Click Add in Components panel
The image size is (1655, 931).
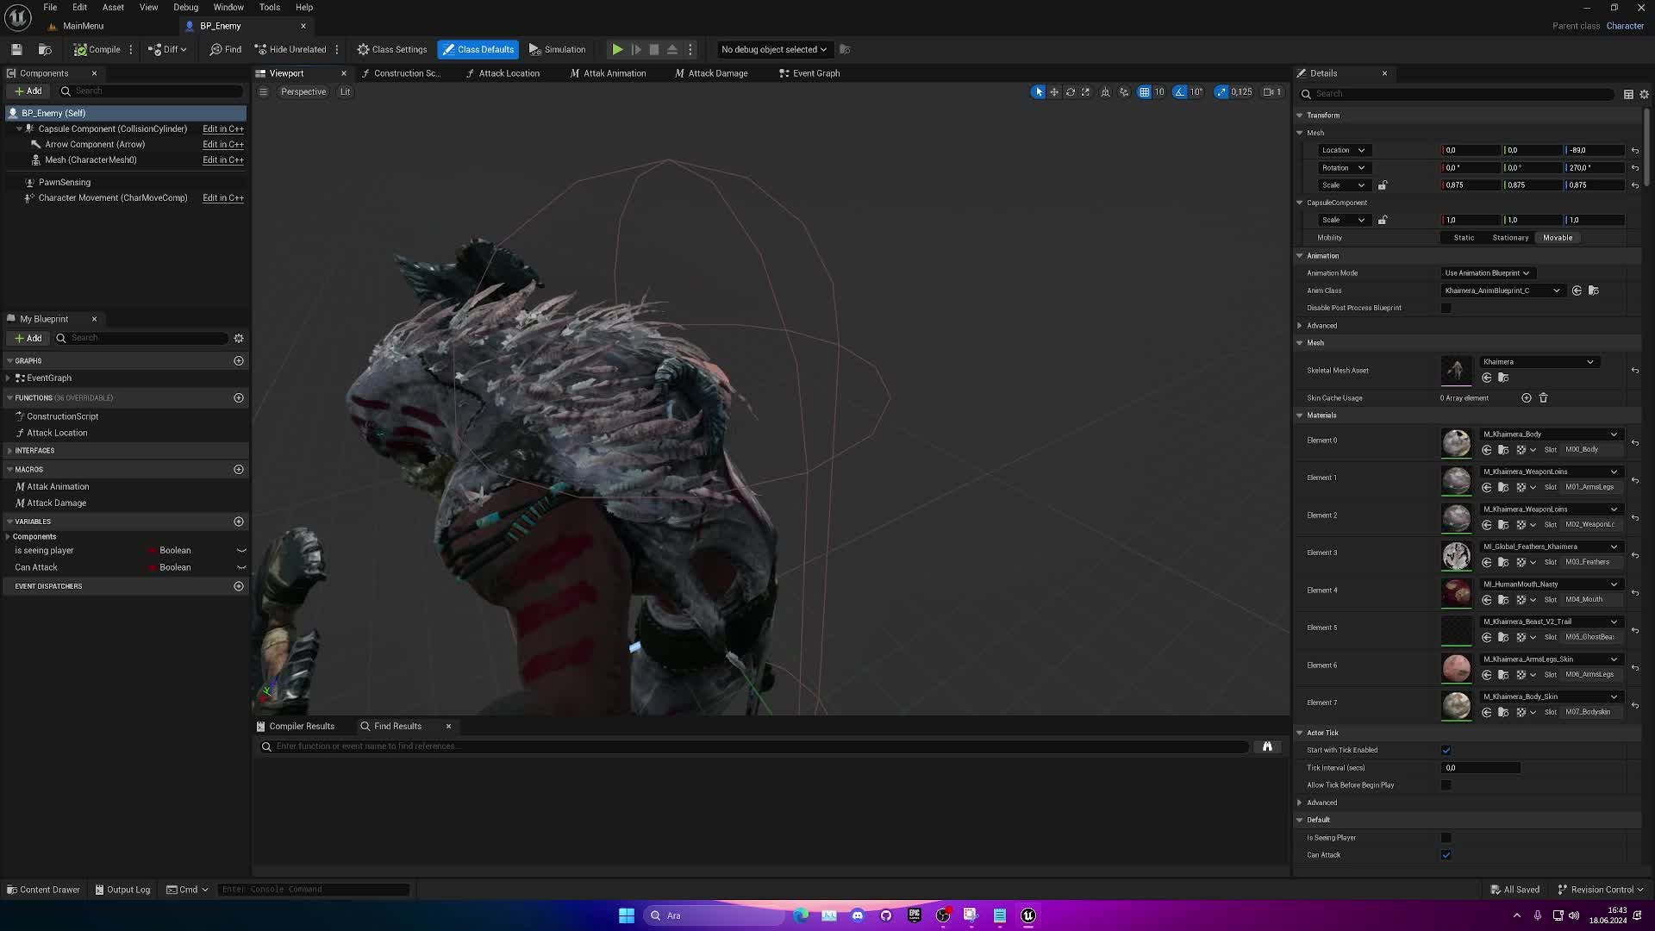point(28,91)
